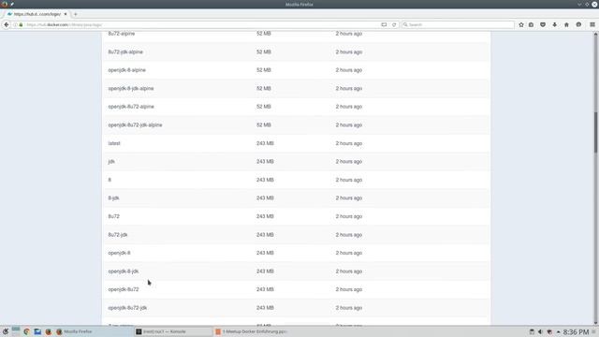Viewport: 599px width, 337px height.
Task: Click the 52 MB size of openjdk-8-alpine
Action: 264,70
